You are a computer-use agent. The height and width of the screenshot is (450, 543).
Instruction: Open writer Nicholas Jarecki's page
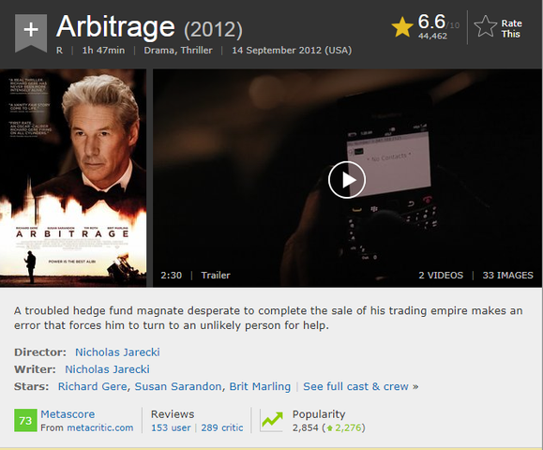pyautogui.click(x=107, y=369)
